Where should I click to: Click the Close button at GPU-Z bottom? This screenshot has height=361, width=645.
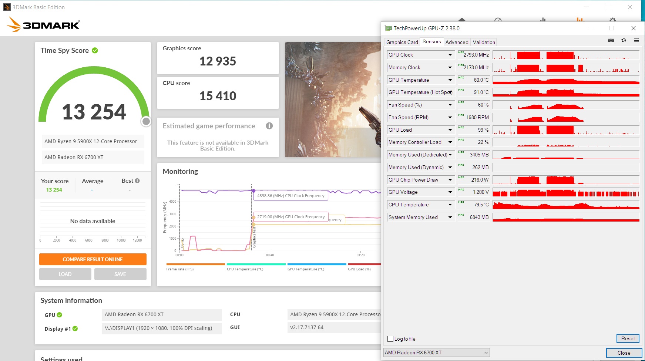point(624,353)
